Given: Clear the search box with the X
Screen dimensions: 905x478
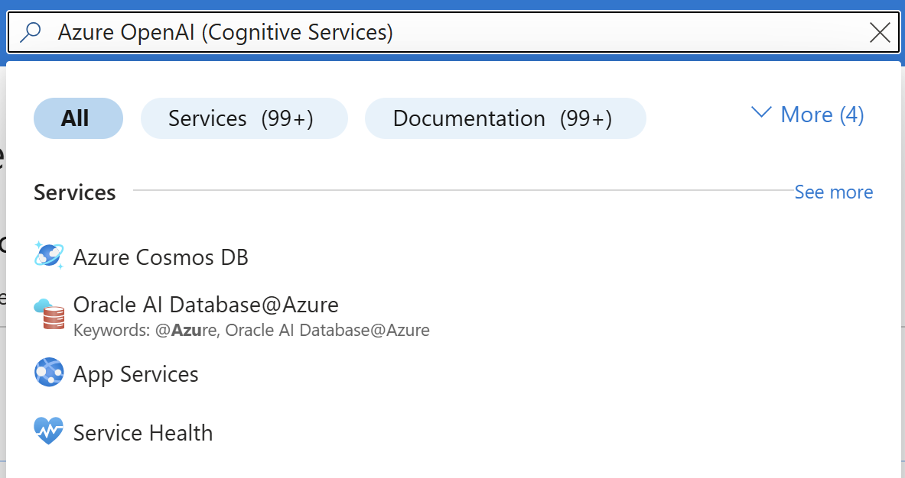Looking at the screenshot, I should 880,32.
